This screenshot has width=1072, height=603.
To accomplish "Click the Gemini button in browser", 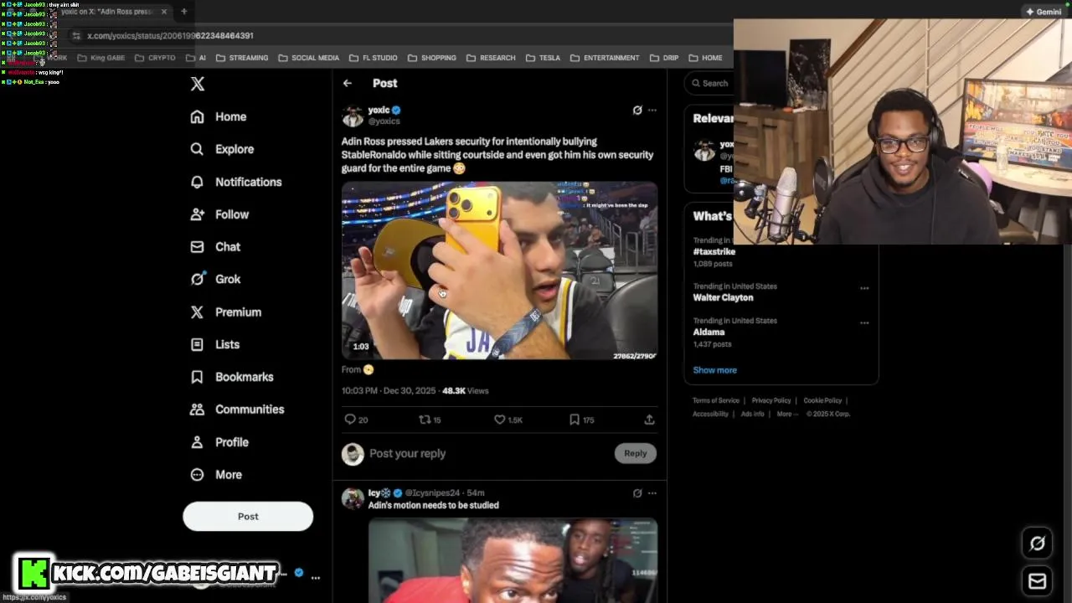I will click(1044, 12).
